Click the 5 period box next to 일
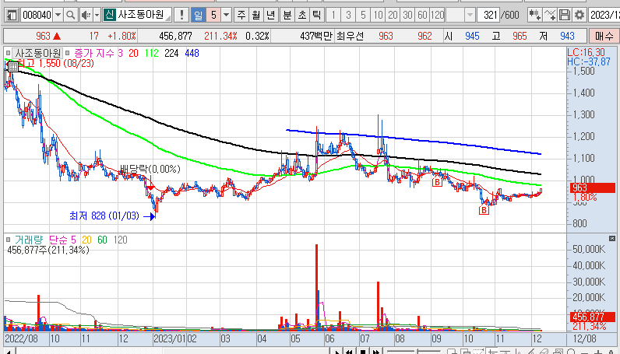Screen dimensions: 620x354 tap(213, 16)
